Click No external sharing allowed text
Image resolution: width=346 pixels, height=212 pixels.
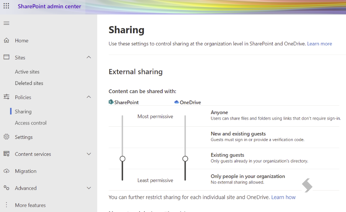pyautogui.click(x=237, y=182)
